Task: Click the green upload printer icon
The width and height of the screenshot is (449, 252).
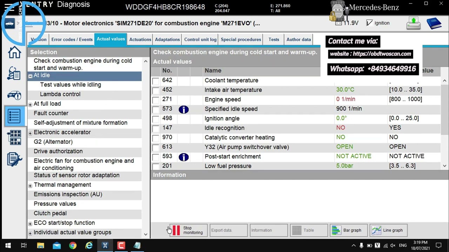Action: (x=414, y=23)
